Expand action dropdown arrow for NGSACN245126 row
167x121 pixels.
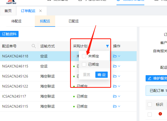click(x=119, y=76)
